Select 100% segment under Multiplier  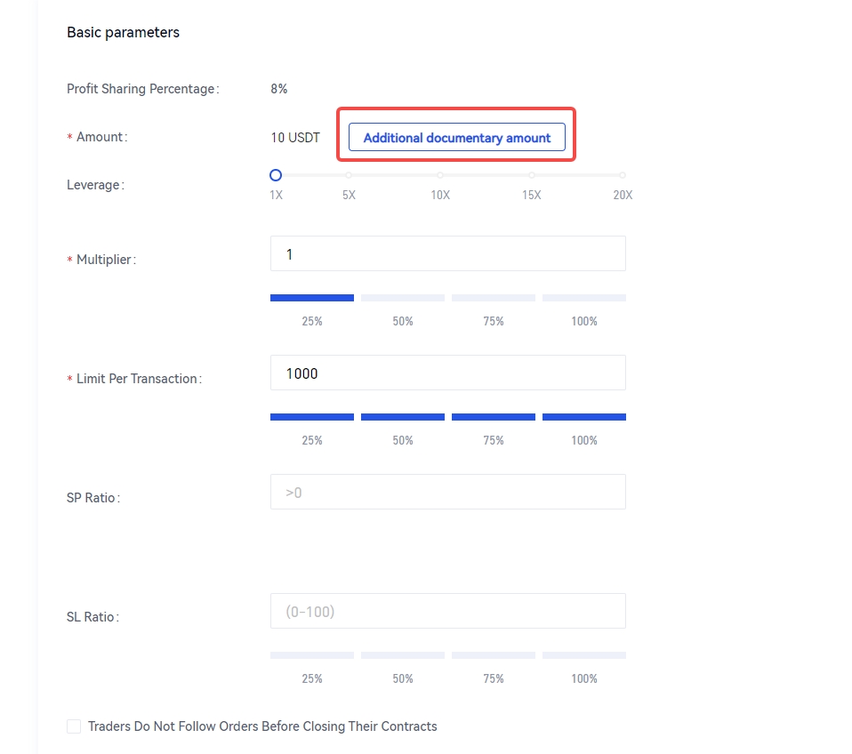[x=584, y=298]
